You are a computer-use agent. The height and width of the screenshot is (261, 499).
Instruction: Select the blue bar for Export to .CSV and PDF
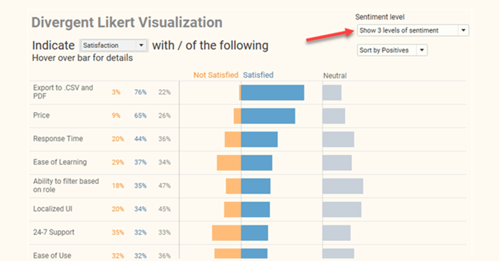[272, 92]
